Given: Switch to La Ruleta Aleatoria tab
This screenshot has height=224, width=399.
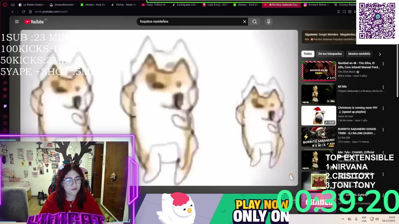Looking at the screenshot, I should tap(31, 5).
